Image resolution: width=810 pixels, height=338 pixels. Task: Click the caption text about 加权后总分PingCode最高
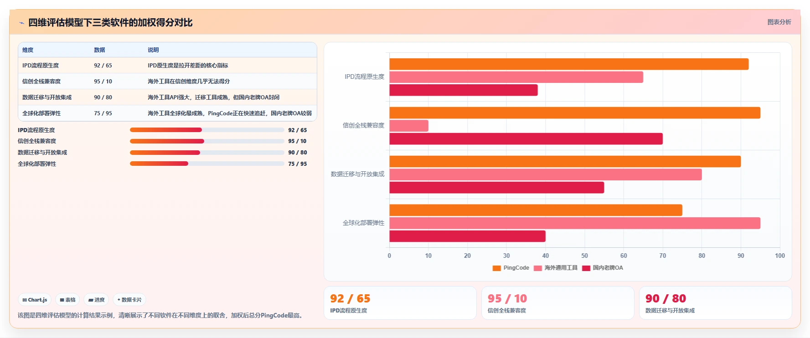pyautogui.click(x=161, y=315)
